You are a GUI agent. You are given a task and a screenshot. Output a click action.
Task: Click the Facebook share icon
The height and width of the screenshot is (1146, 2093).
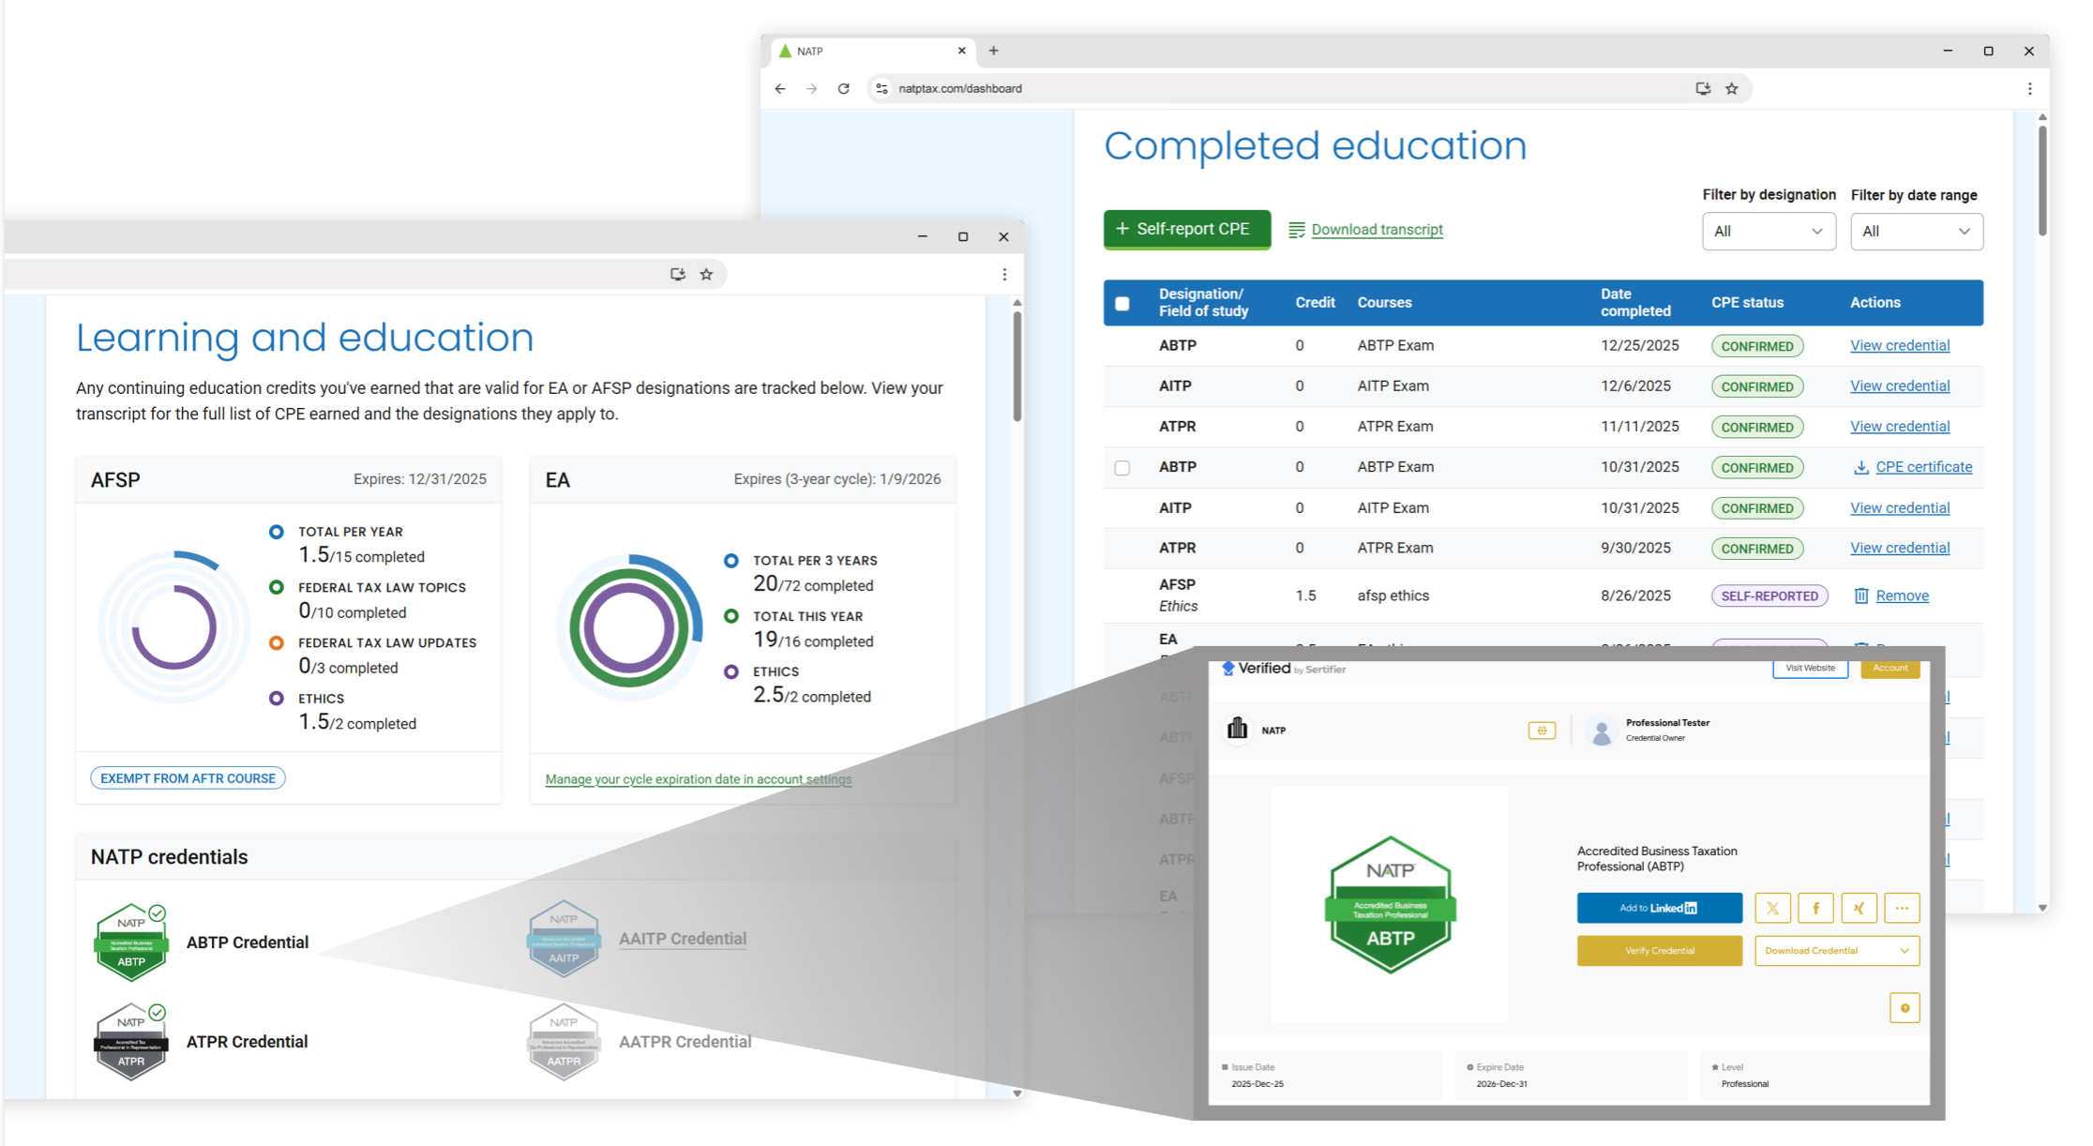pyautogui.click(x=1815, y=908)
